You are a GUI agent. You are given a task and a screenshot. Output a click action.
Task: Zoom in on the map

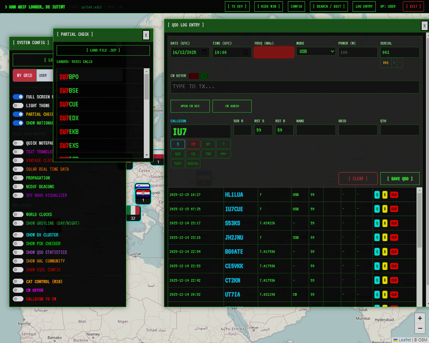(420, 318)
